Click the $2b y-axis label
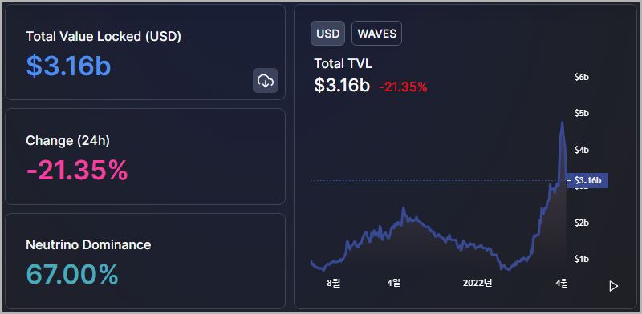The width and height of the screenshot is (642, 314). (582, 223)
